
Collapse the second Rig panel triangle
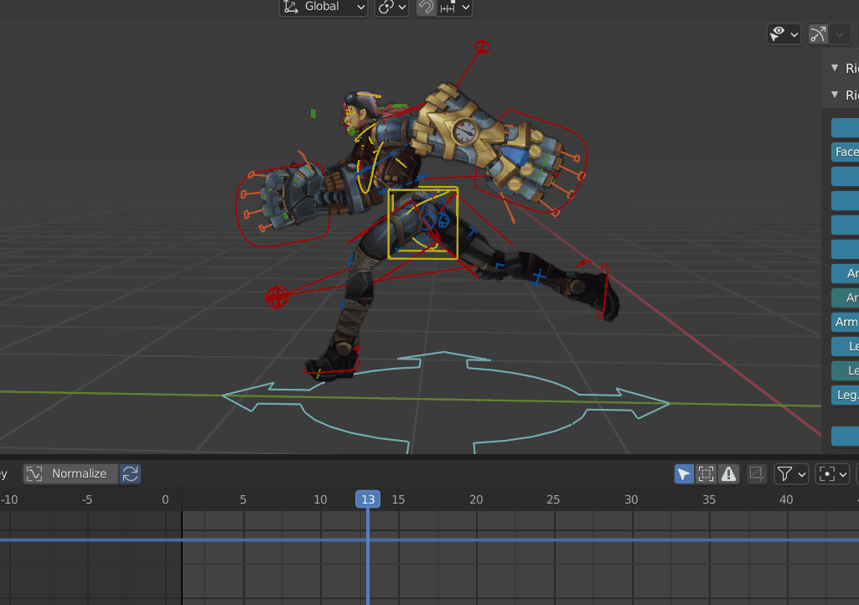(835, 95)
